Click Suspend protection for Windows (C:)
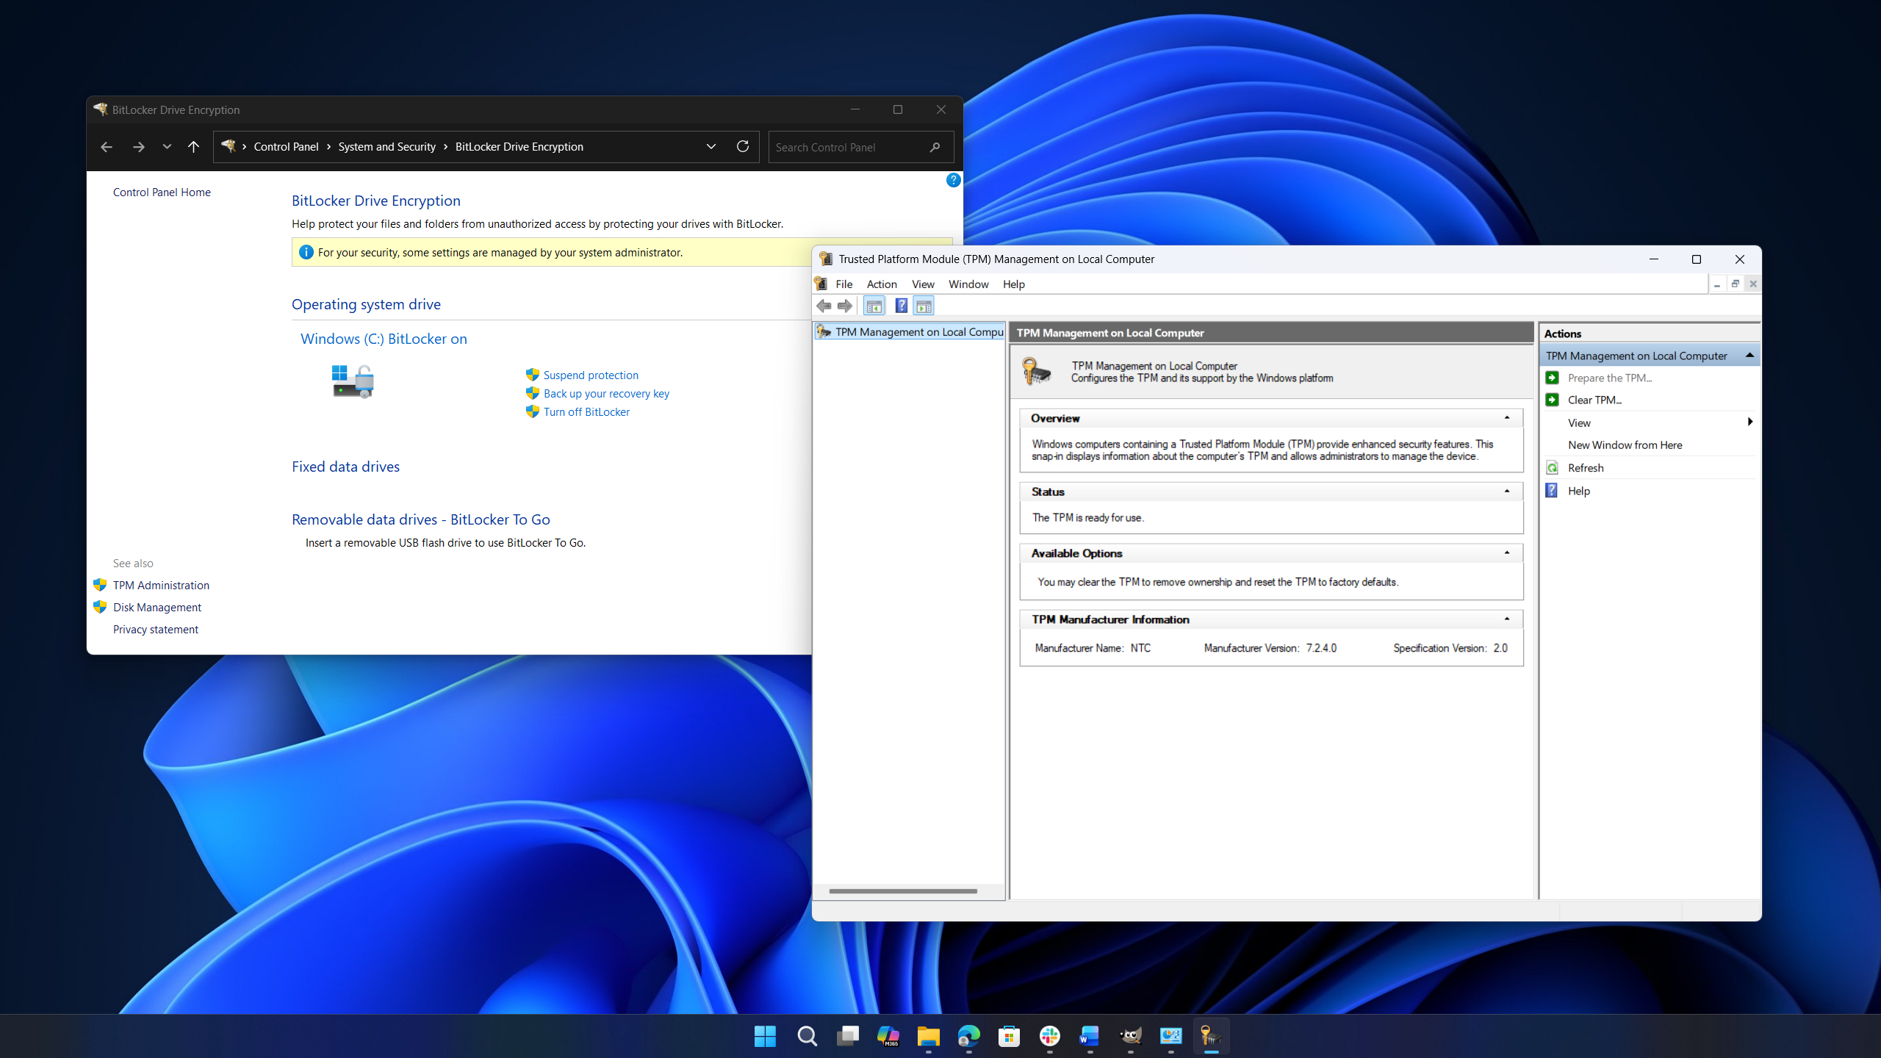 [591, 375]
